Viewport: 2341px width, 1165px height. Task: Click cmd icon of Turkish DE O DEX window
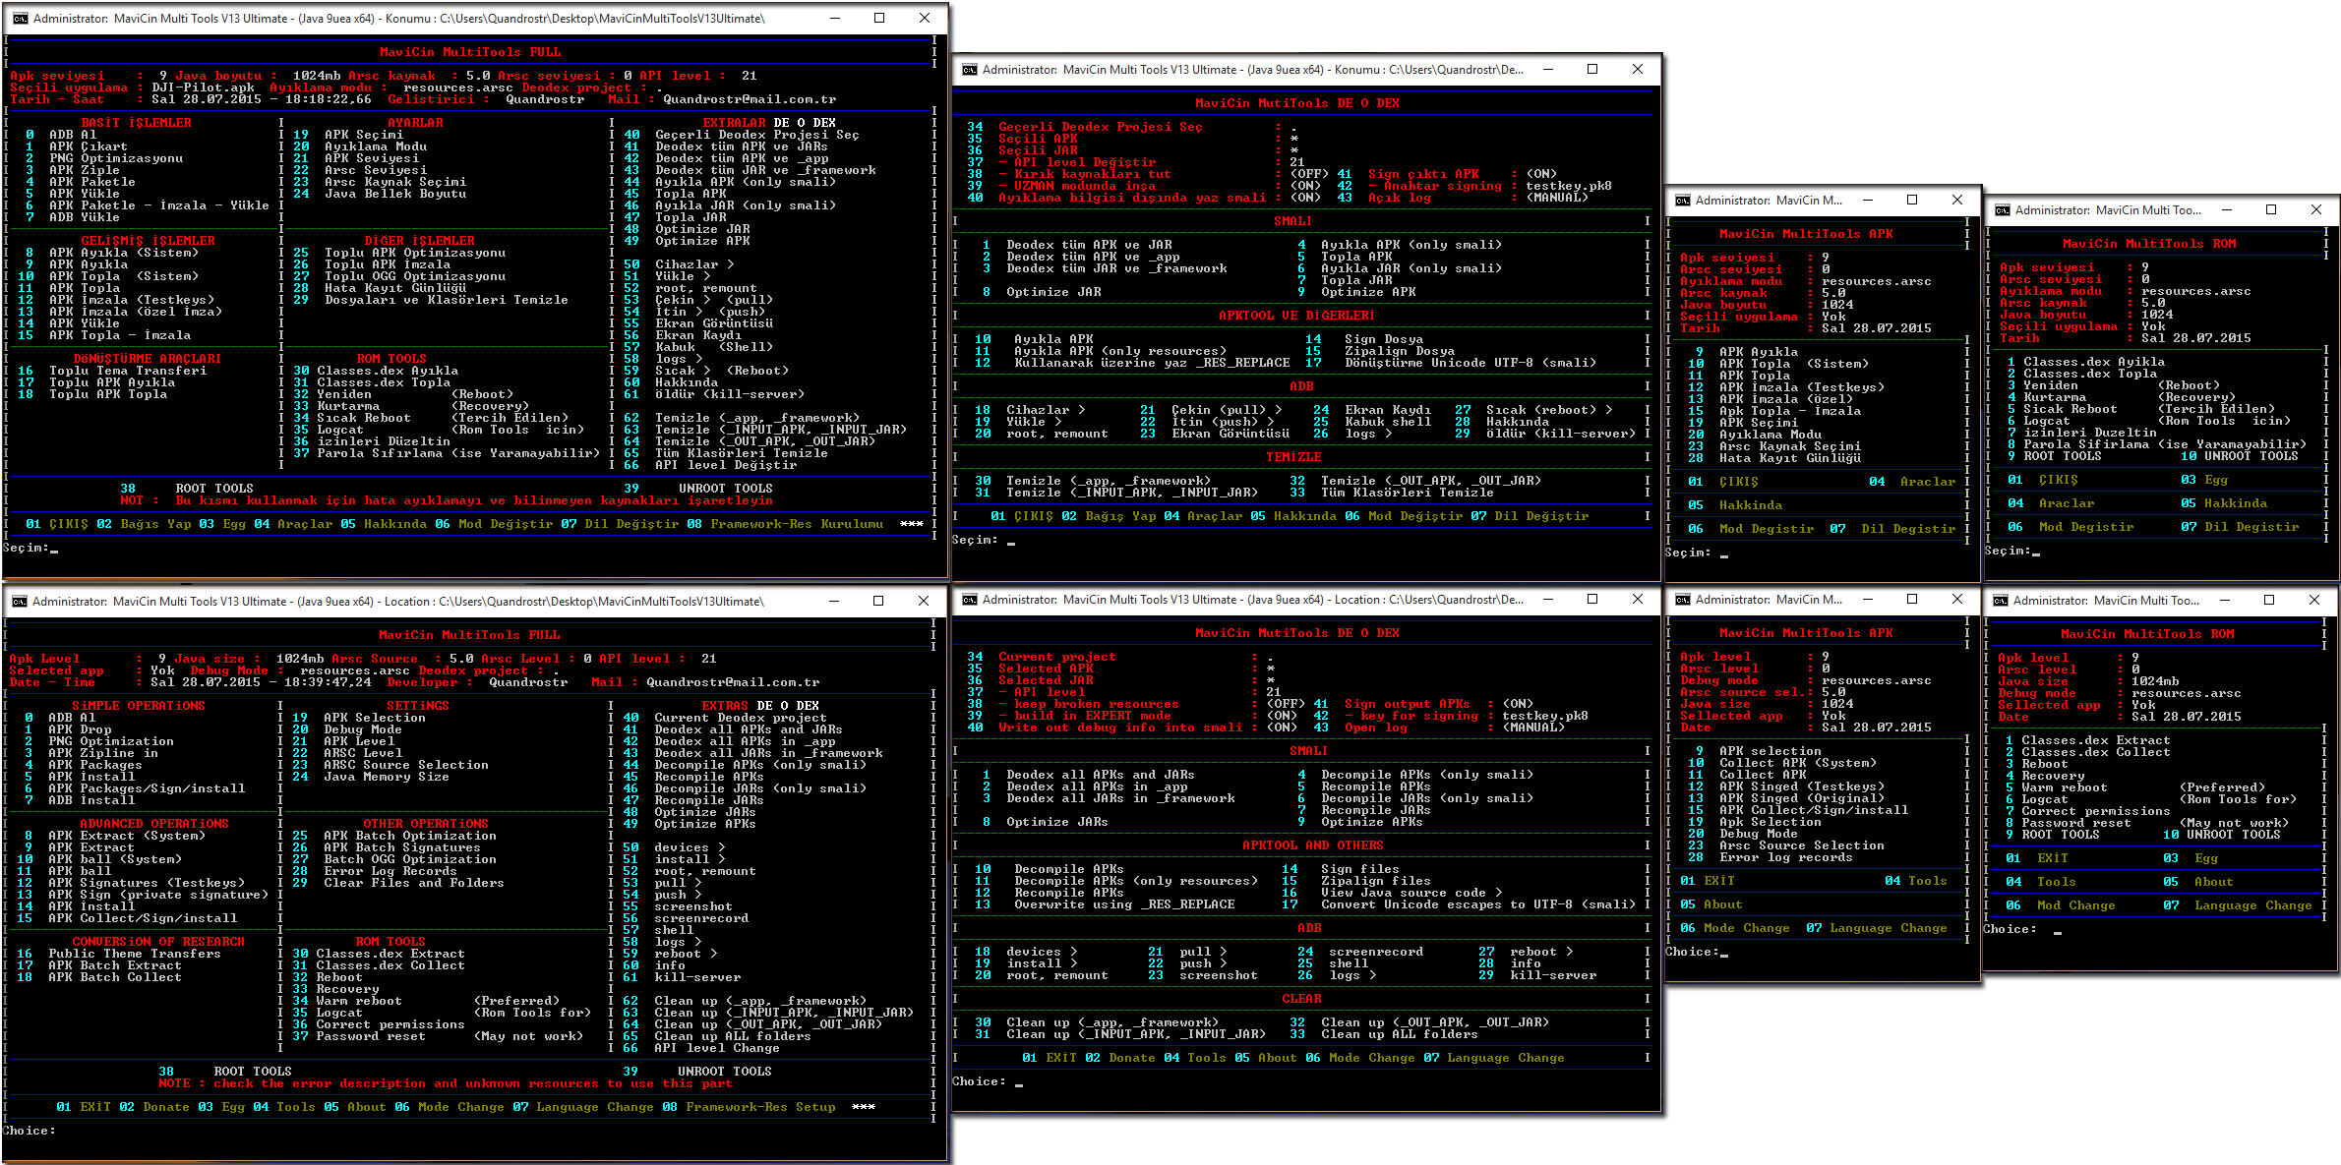point(970,70)
